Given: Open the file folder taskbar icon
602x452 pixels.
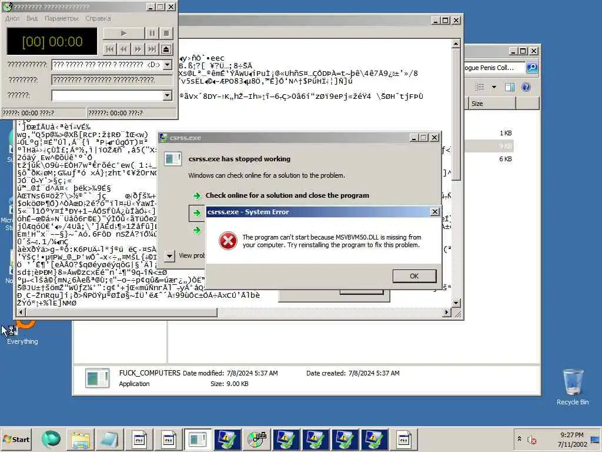Looking at the screenshot, I should (x=80, y=440).
